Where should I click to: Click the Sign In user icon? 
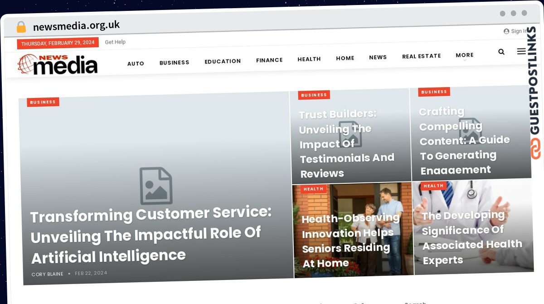point(506,31)
